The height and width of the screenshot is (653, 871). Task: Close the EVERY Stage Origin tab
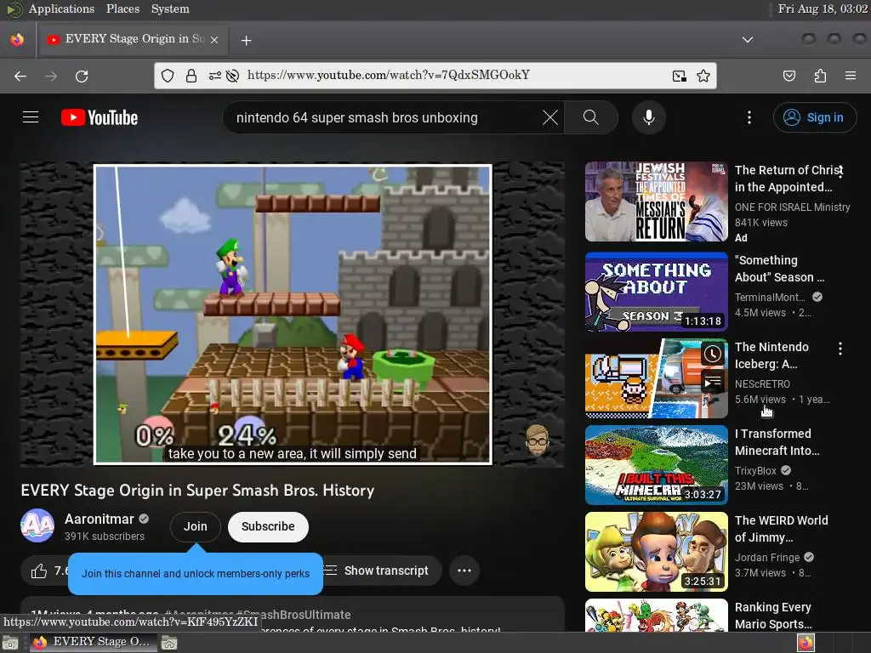tap(214, 40)
